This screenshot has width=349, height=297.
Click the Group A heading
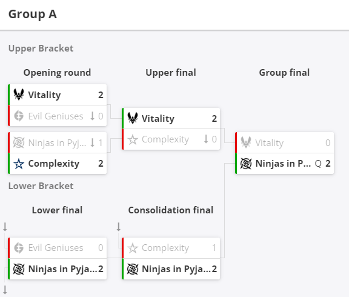[33, 15]
